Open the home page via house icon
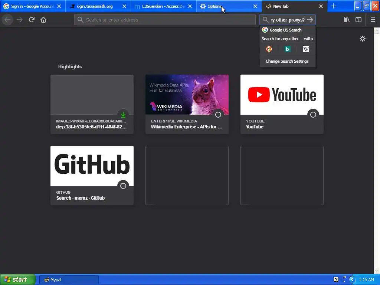This screenshot has height=285, width=380. 43,20
